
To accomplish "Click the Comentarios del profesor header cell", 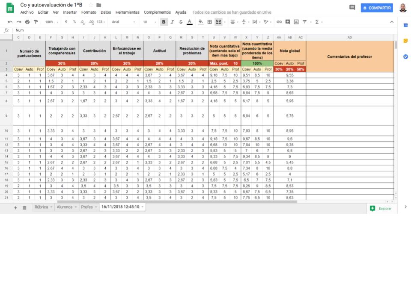I will (349, 56).
